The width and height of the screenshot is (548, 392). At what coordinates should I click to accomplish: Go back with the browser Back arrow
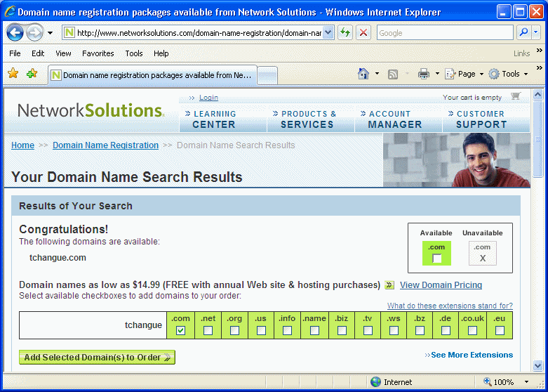[15, 33]
